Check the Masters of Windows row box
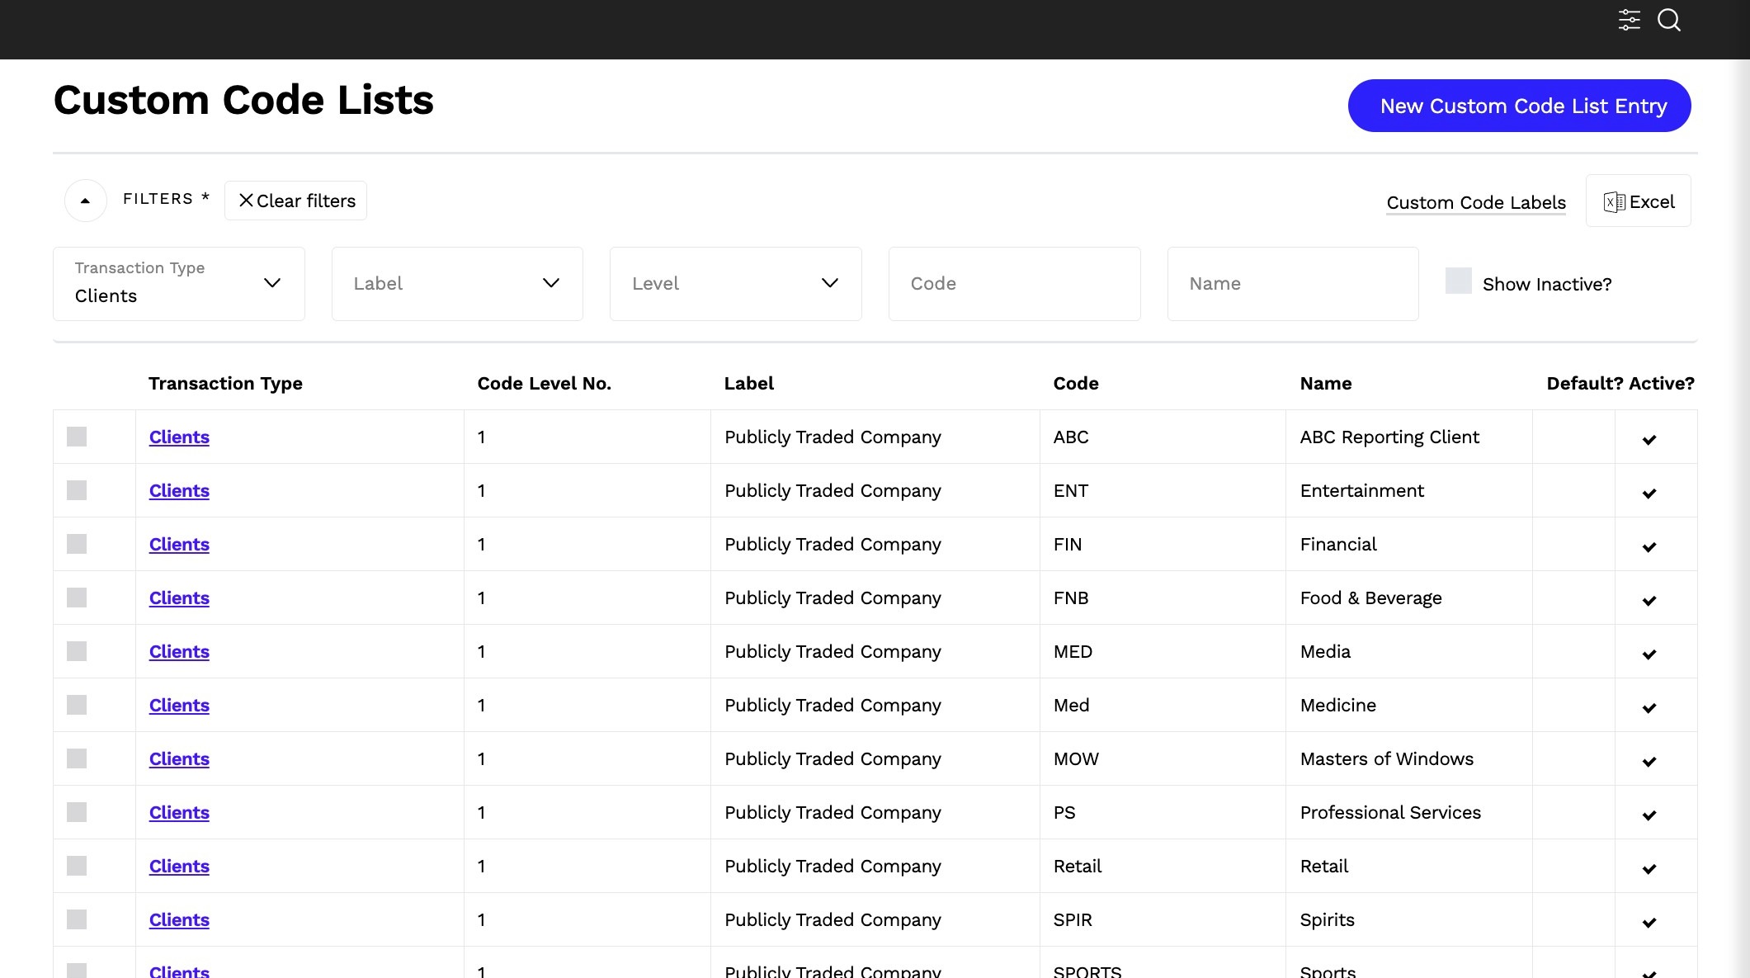Image resolution: width=1750 pixels, height=978 pixels. pos(77,758)
